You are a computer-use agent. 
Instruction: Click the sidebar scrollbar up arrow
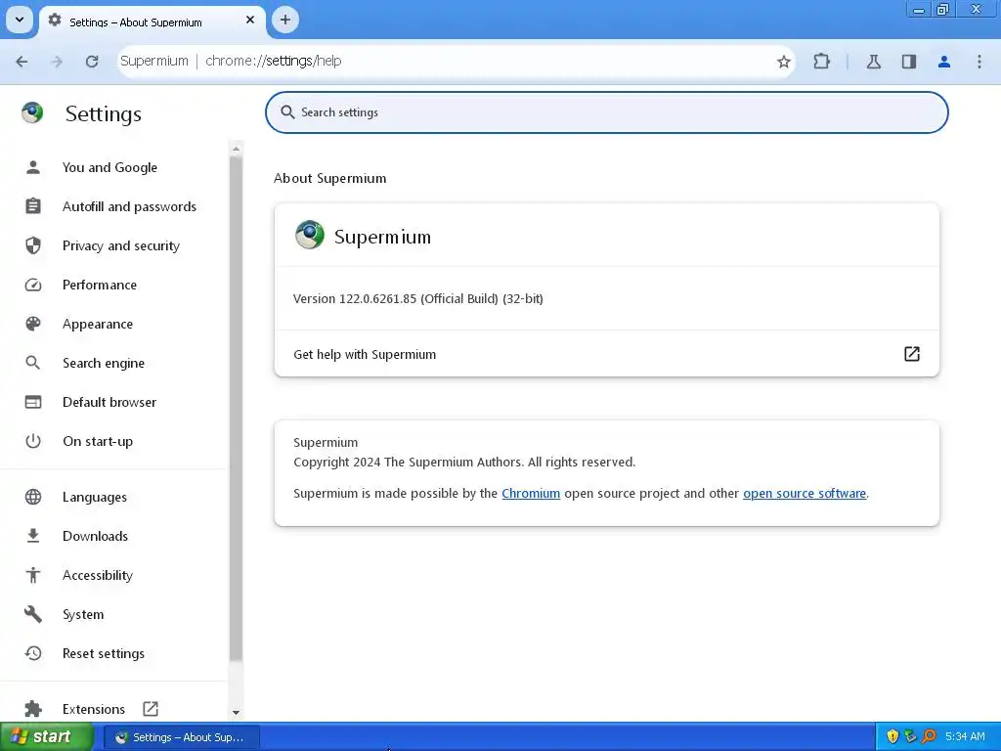[x=237, y=149]
